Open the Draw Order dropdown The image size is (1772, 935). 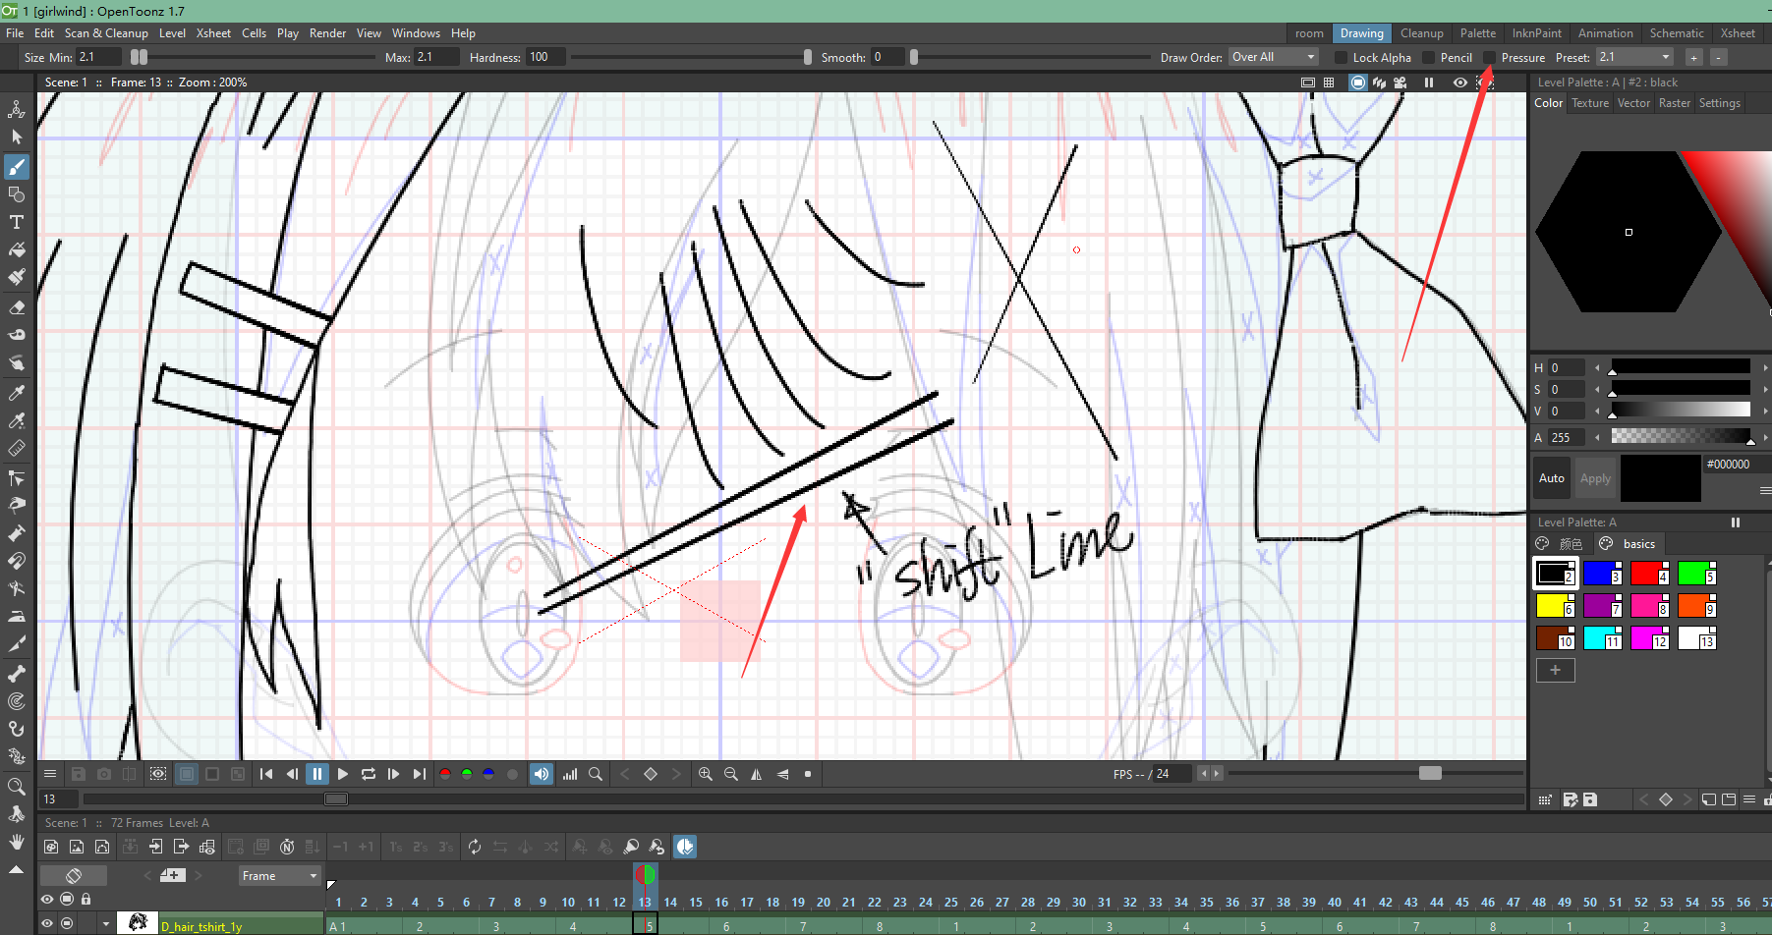click(x=1272, y=57)
